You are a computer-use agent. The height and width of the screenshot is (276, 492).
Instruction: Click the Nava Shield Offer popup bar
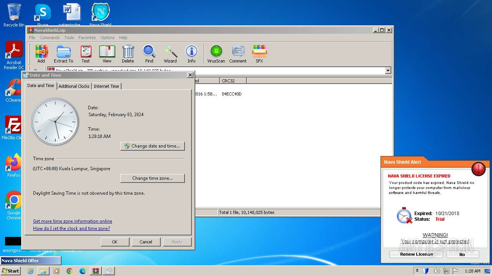(31, 261)
